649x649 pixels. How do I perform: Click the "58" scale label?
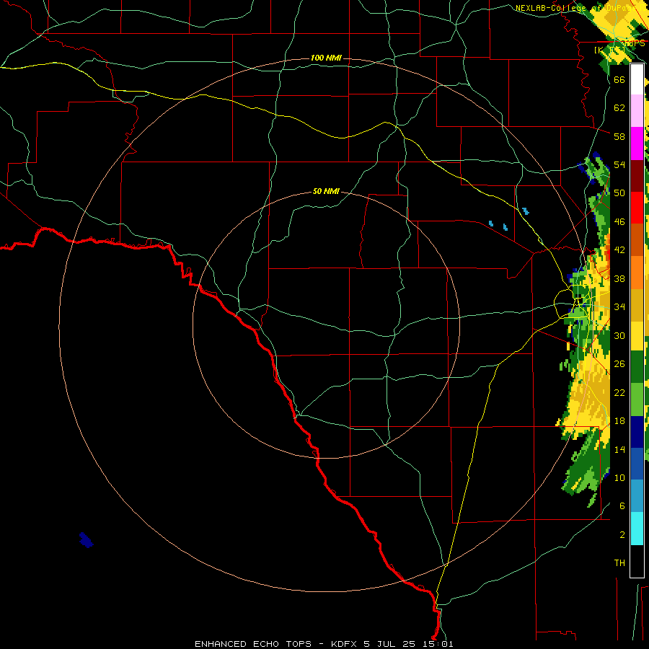pyautogui.click(x=619, y=136)
